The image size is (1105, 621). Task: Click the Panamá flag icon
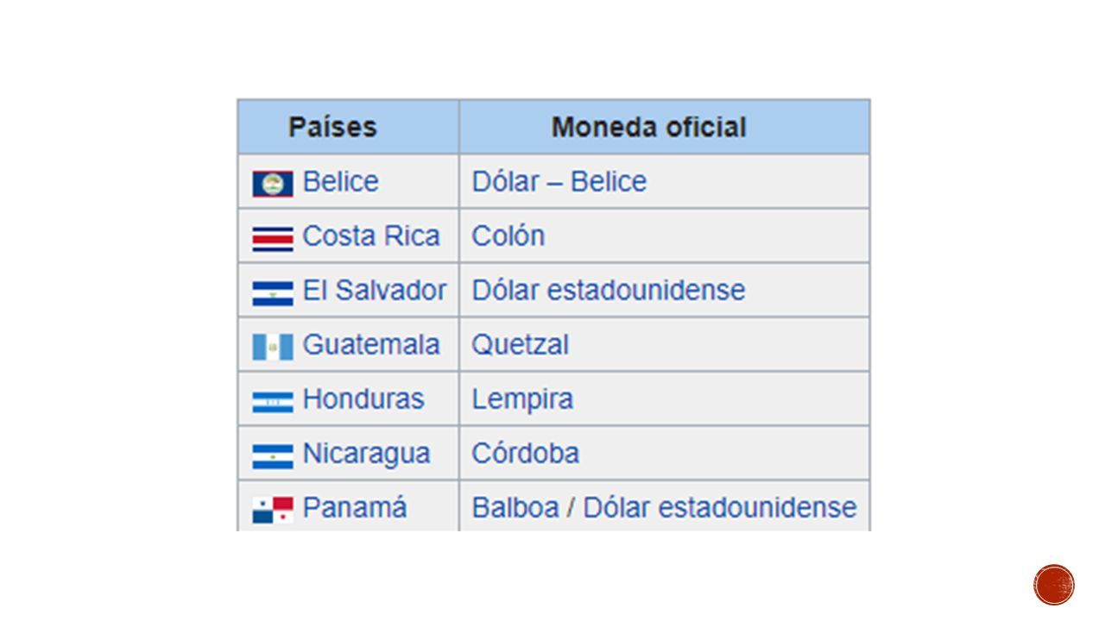pos(273,510)
